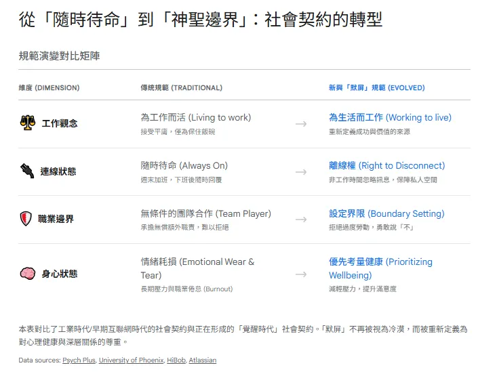The width and height of the screenshot is (499, 374).
Task: Click 為工作而活 (Living to work) text
Action: click(x=196, y=117)
